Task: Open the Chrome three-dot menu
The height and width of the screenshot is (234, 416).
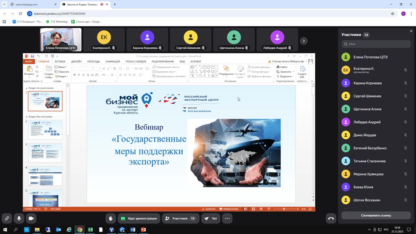Action: 411,14
